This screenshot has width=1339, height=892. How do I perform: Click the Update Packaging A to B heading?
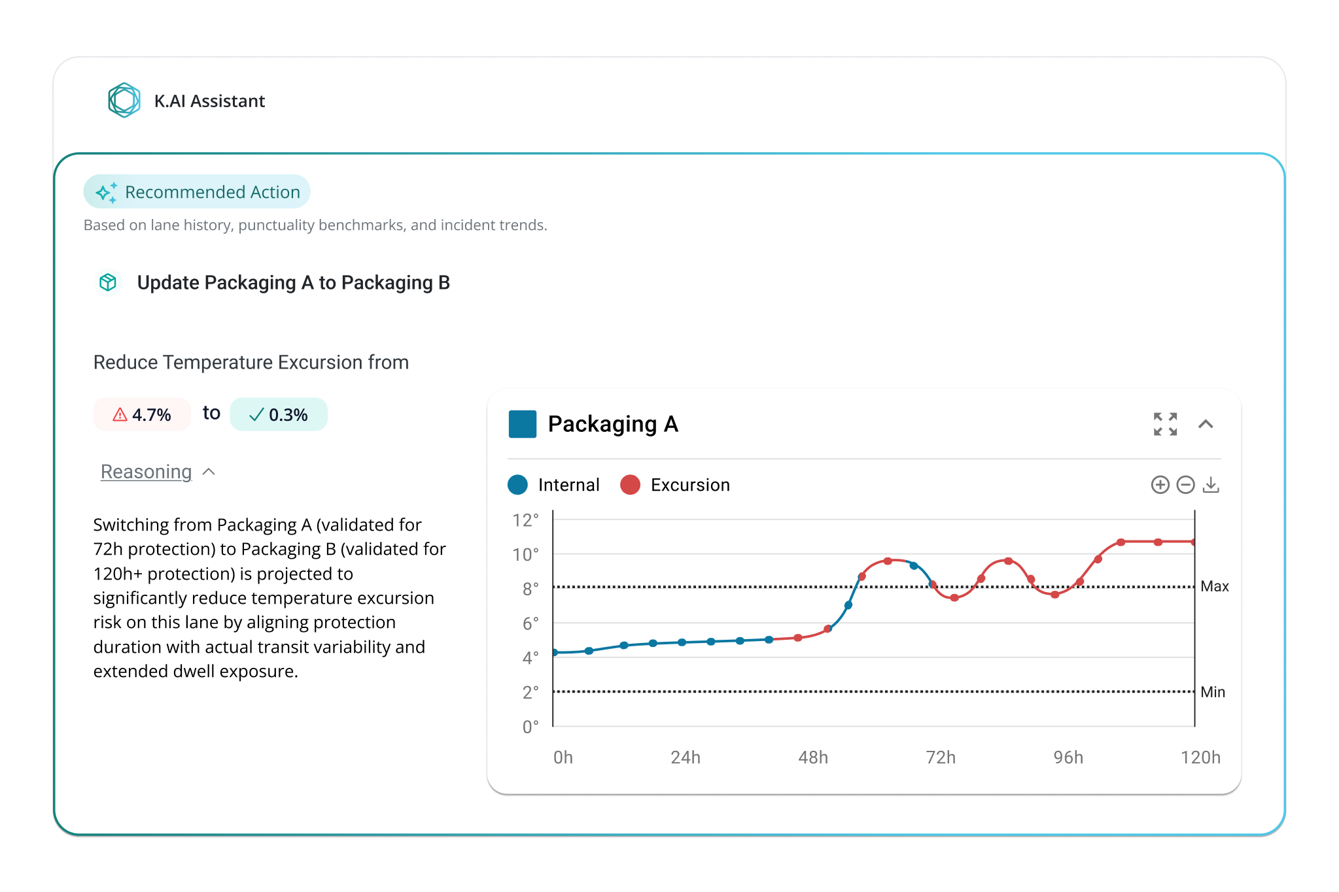pos(293,282)
